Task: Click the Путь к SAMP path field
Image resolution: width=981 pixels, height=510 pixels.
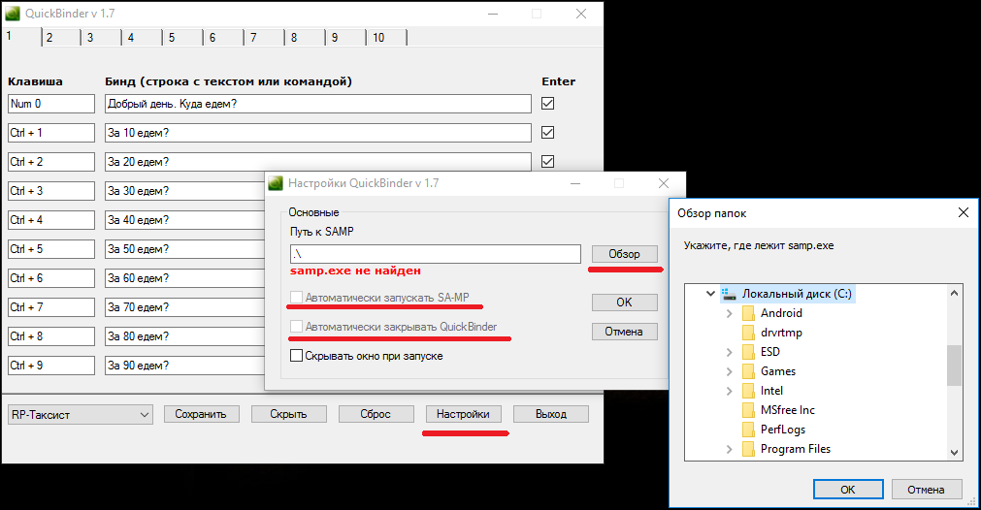Action: tap(435, 254)
